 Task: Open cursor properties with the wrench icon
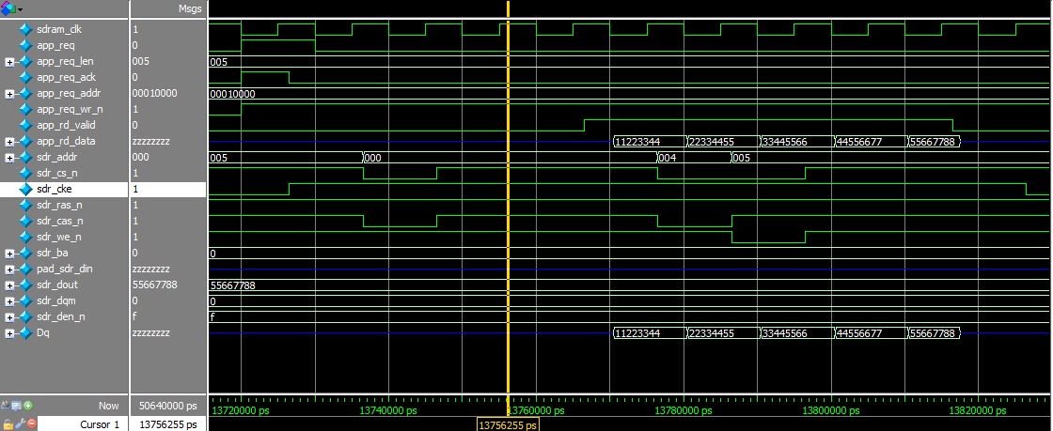(18, 423)
